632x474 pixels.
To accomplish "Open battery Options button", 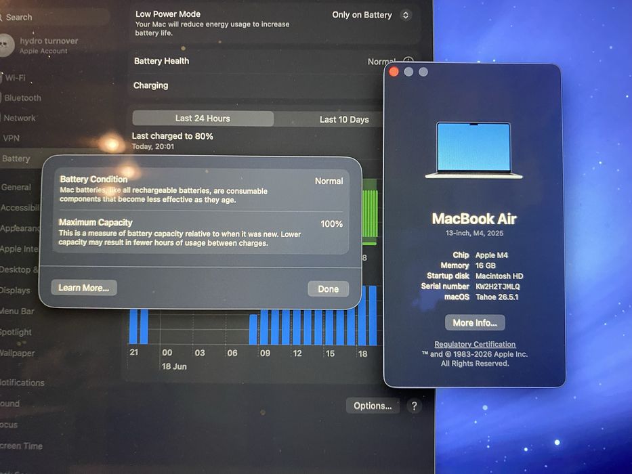I will tap(373, 406).
